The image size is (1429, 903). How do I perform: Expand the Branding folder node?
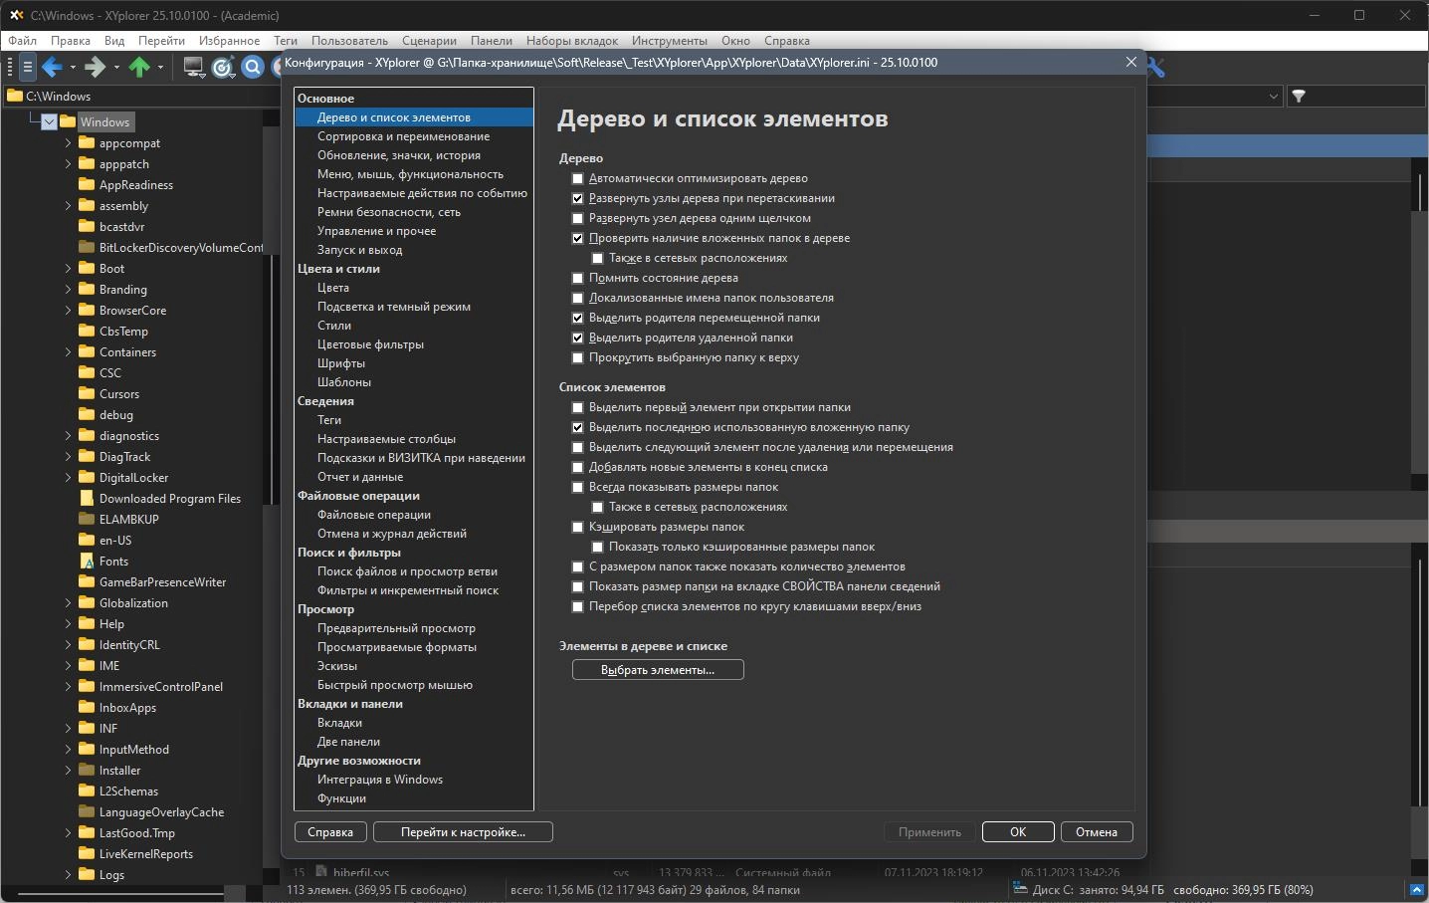68,289
